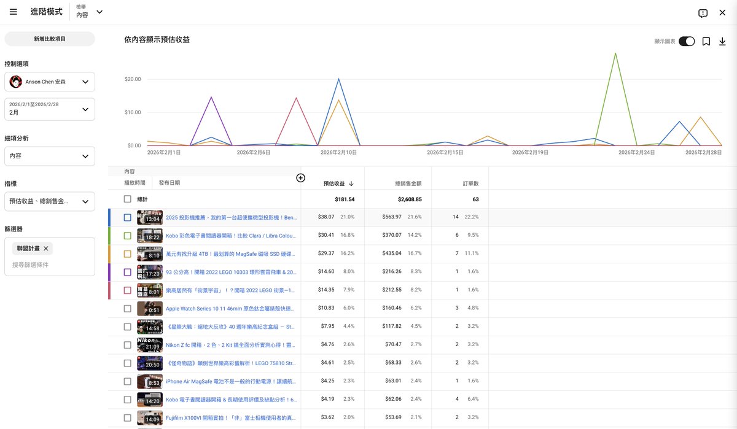Click the bookmark save report icon
Image resolution: width=737 pixels, height=429 pixels.
(706, 42)
